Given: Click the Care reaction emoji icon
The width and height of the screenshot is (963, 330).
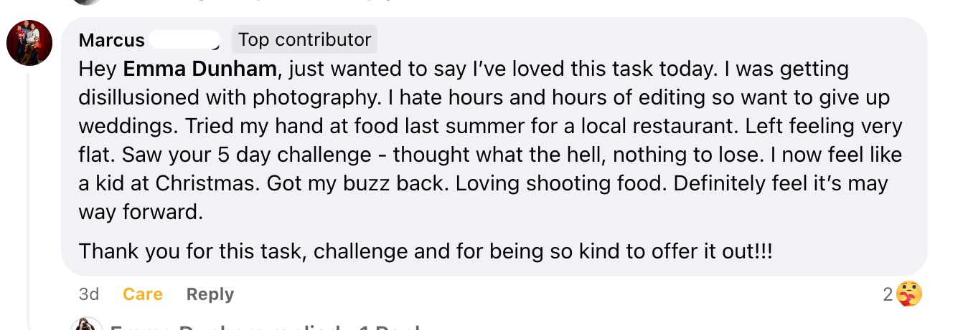Looking at the screenshot, I should (909, 293).
